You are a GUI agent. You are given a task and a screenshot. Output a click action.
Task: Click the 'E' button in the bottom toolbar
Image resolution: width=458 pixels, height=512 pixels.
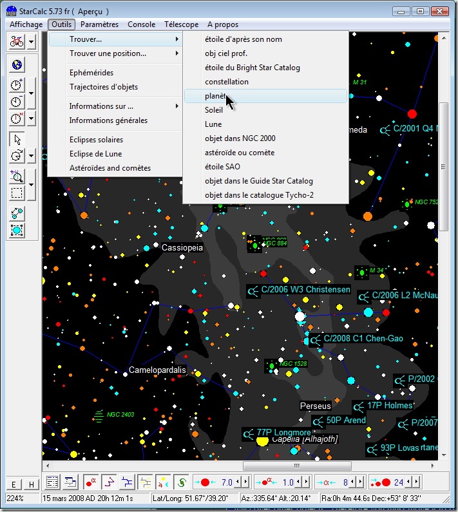[14, 484]
